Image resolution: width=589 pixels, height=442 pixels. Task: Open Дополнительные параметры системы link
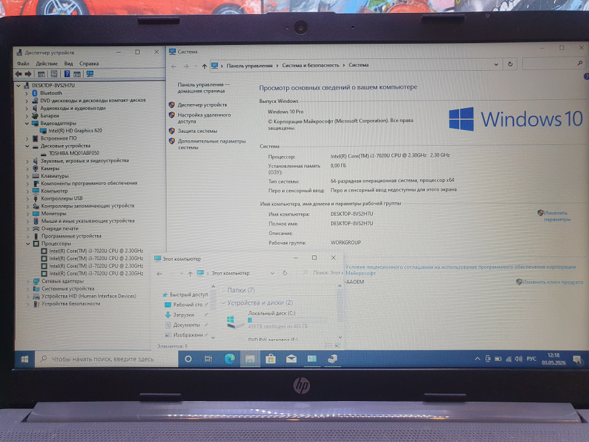pyautogui.click(x=211, y=144)
